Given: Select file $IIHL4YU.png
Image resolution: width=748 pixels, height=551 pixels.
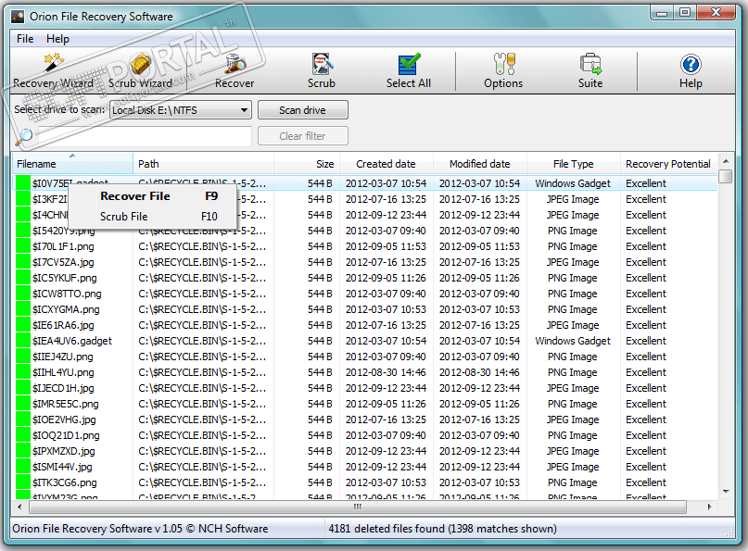Looking at the screenshot, I should click(63, 372).
